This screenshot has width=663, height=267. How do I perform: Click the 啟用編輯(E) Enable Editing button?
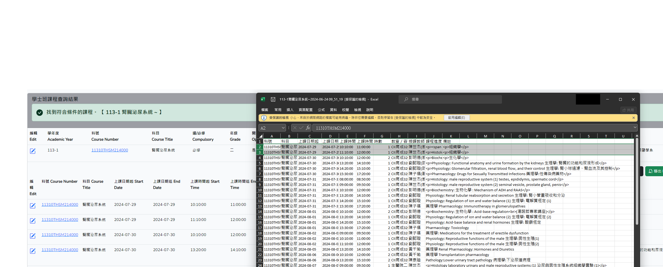456,118
